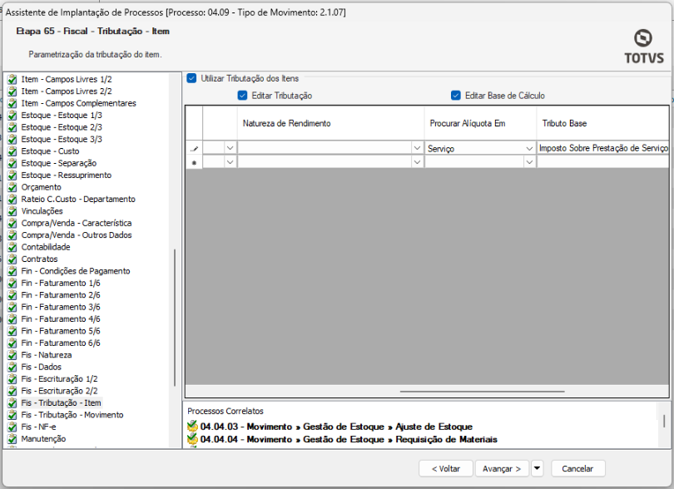The height and width of the screenshot is (489, 674).
Task: Toggle Utilizar Tributação dos Itens checkbox
Action: tap(191, 78)
